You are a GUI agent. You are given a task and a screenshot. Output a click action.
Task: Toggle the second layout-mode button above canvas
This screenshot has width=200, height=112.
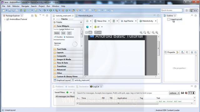point(90,32)
